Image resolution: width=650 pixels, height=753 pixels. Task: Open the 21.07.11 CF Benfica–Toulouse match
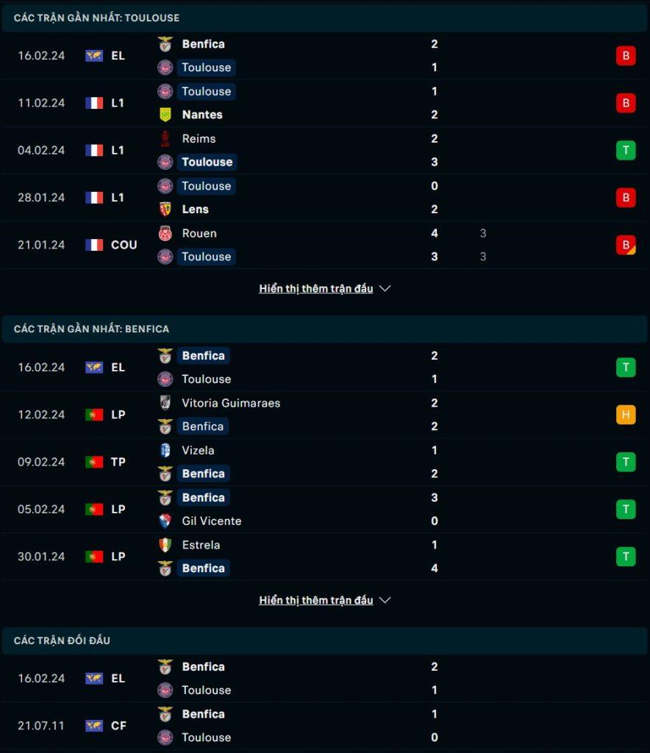coord(324,726)
